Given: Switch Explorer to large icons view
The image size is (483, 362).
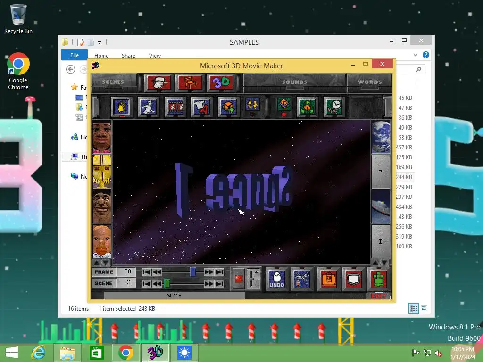Looking at the screenshot, I should tap(424, 308).
